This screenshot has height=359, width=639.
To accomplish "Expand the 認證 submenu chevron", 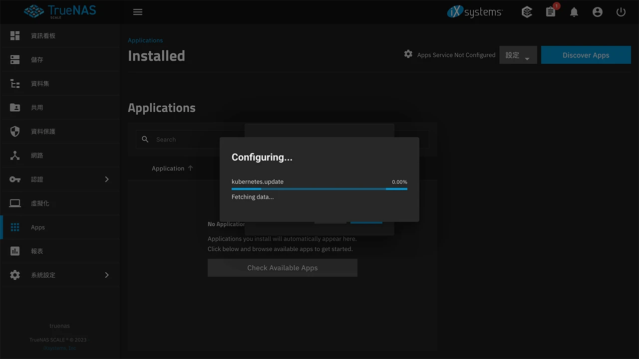I will pos(107,179).
